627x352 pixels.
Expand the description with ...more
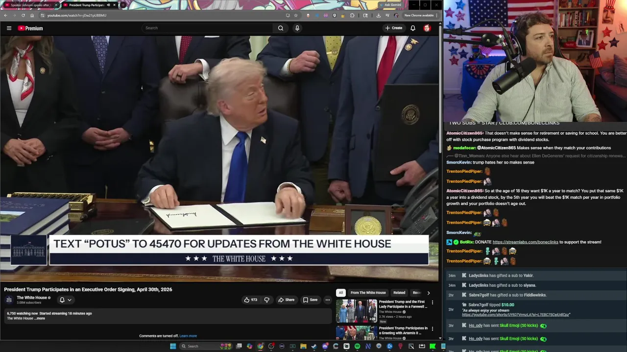pos(41,318)
